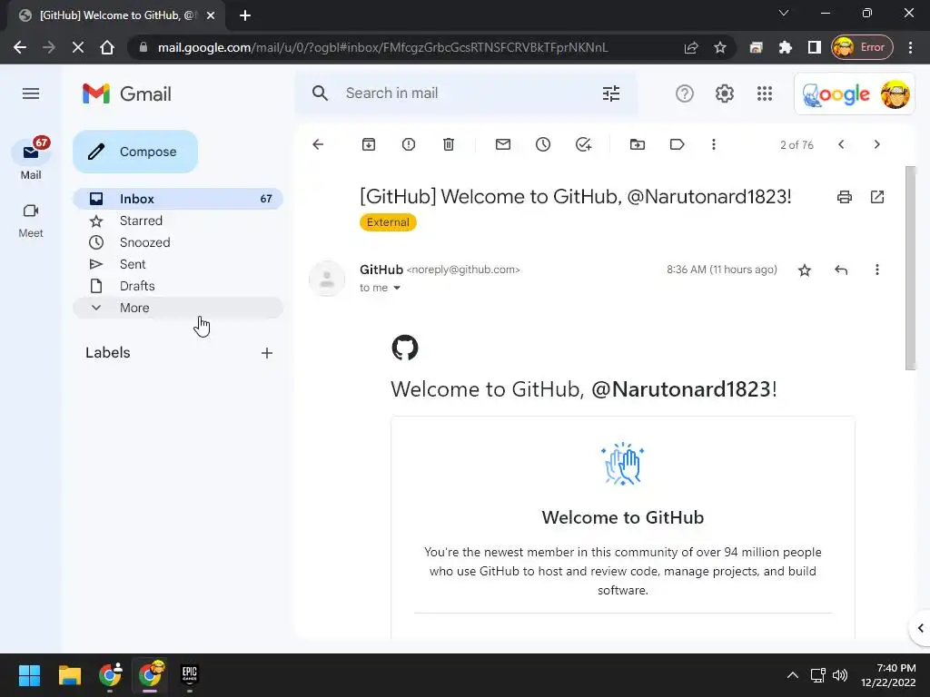930x697 pixels.
Task: Open the Drafts folder
Action: click(178, 286)
